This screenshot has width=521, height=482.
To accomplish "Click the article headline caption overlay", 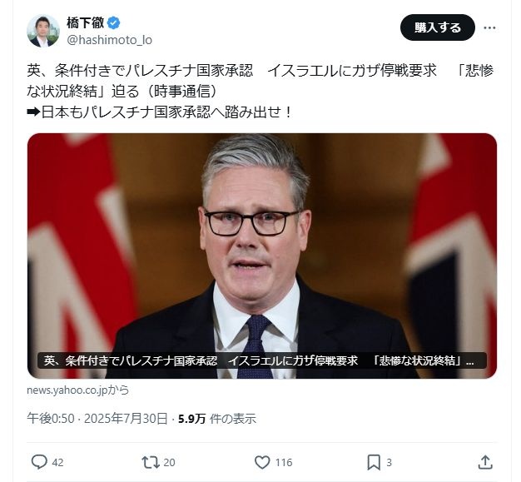I will point(262,360).
